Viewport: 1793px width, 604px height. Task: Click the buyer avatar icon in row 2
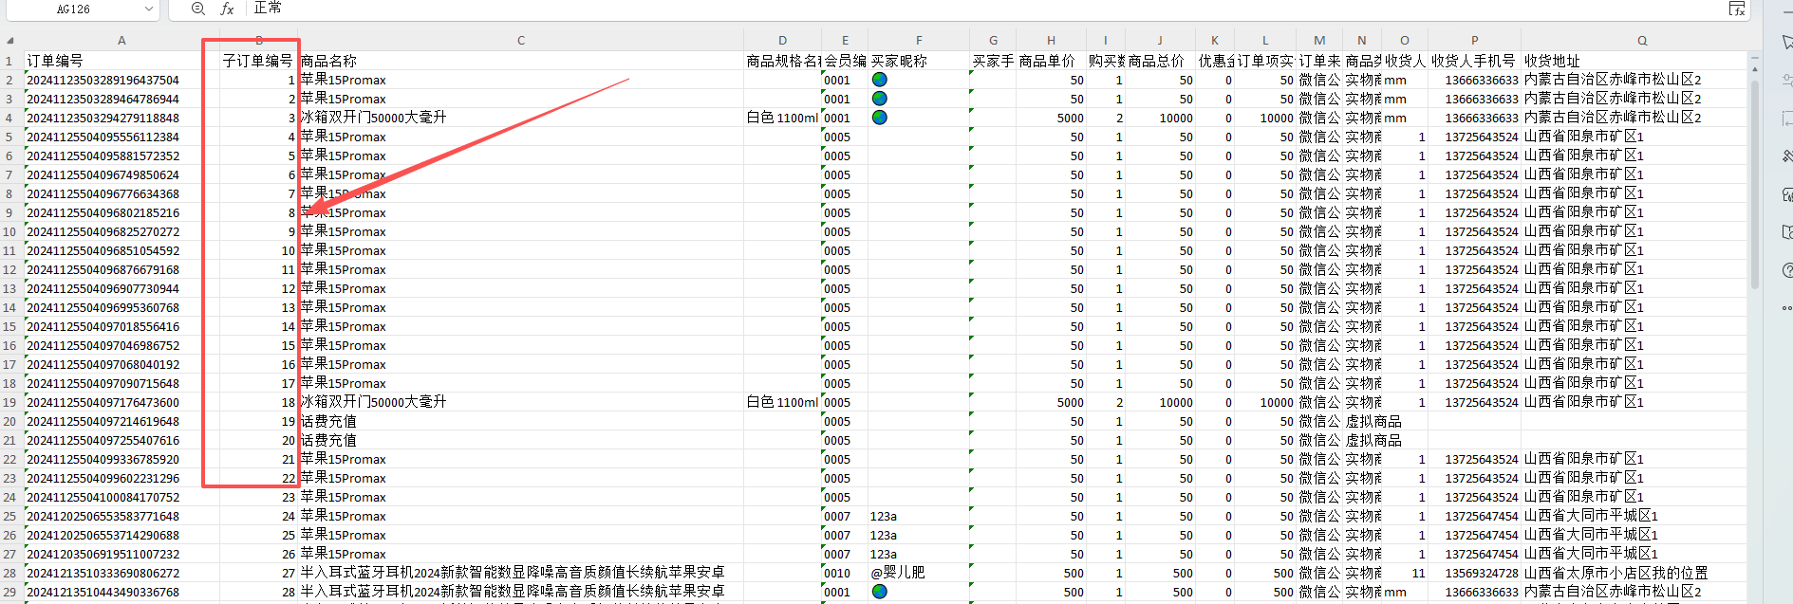pos(880,80)
